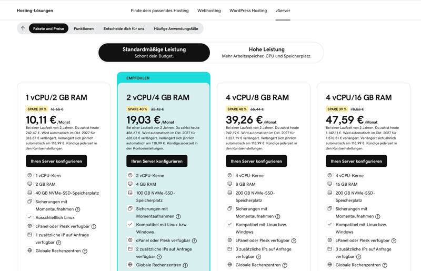The height and width of the screenshot is (271, 421).
Task: Jump to Häufige Anwendungsfälle section
Action: 176,29
